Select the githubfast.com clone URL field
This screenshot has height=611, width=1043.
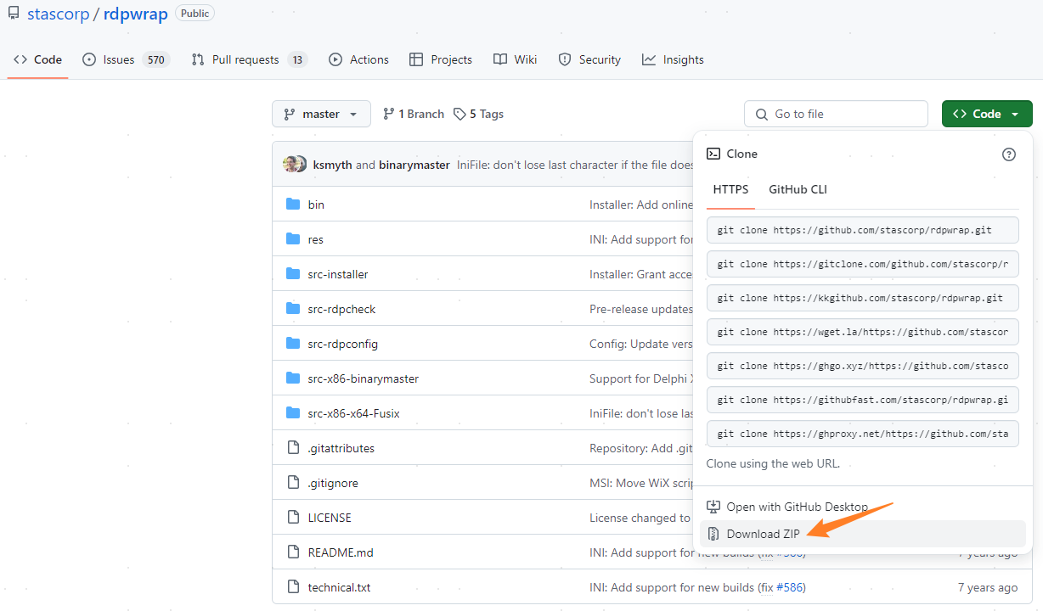(862, 400)
